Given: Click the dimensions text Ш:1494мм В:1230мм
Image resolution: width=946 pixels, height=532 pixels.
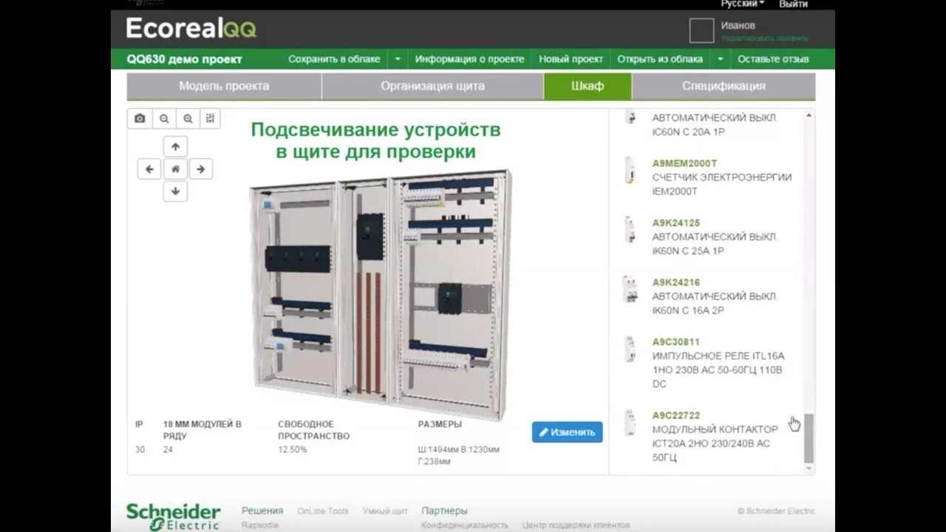Looking at the screenshot, I should coord(459,449).
